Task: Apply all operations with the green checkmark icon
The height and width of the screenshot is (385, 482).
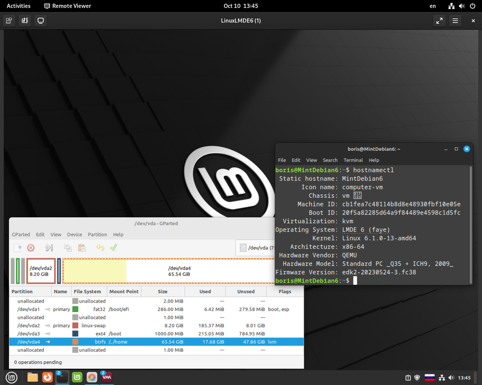Action: tap(113, 247)
